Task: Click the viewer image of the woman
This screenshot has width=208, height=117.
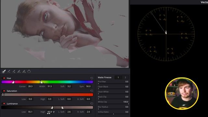Action: click(x=65, y=34)
